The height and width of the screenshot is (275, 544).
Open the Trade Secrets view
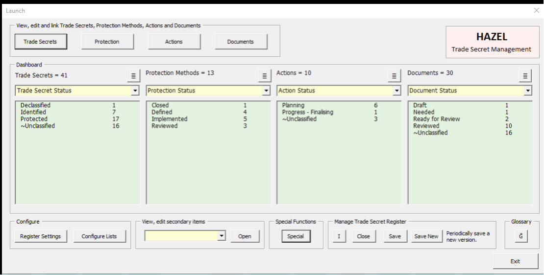(41, 42)
